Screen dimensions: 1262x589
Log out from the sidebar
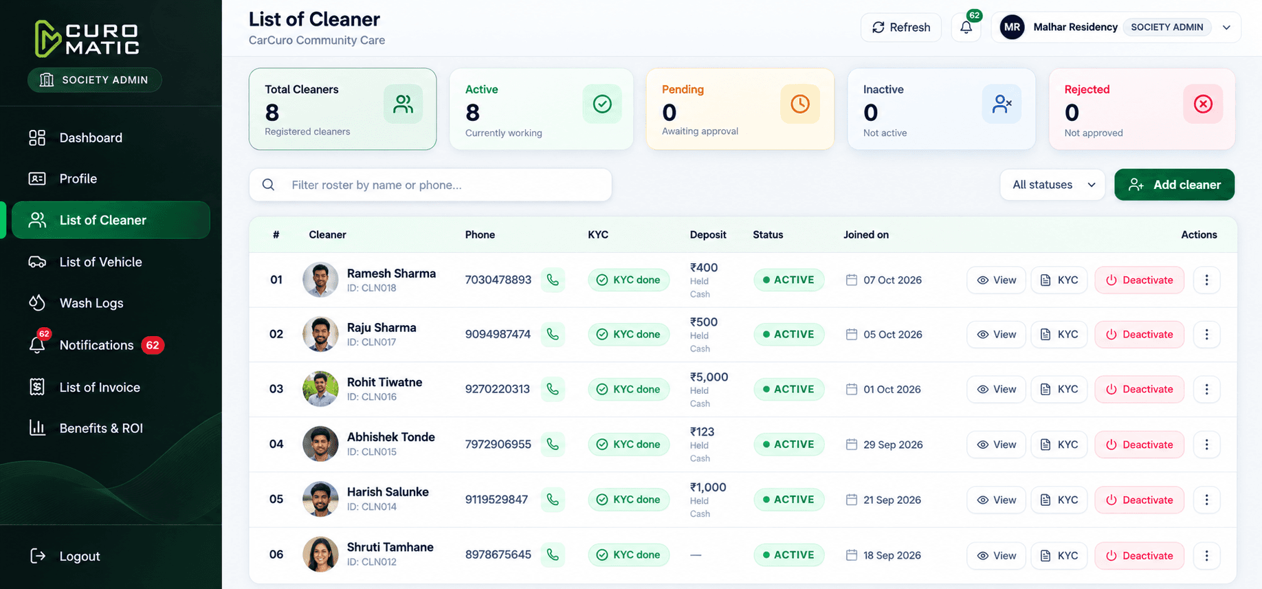66,556
